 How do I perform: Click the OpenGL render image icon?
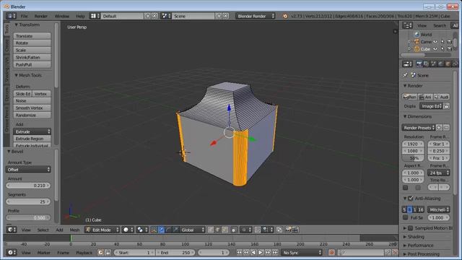(288, 230)
